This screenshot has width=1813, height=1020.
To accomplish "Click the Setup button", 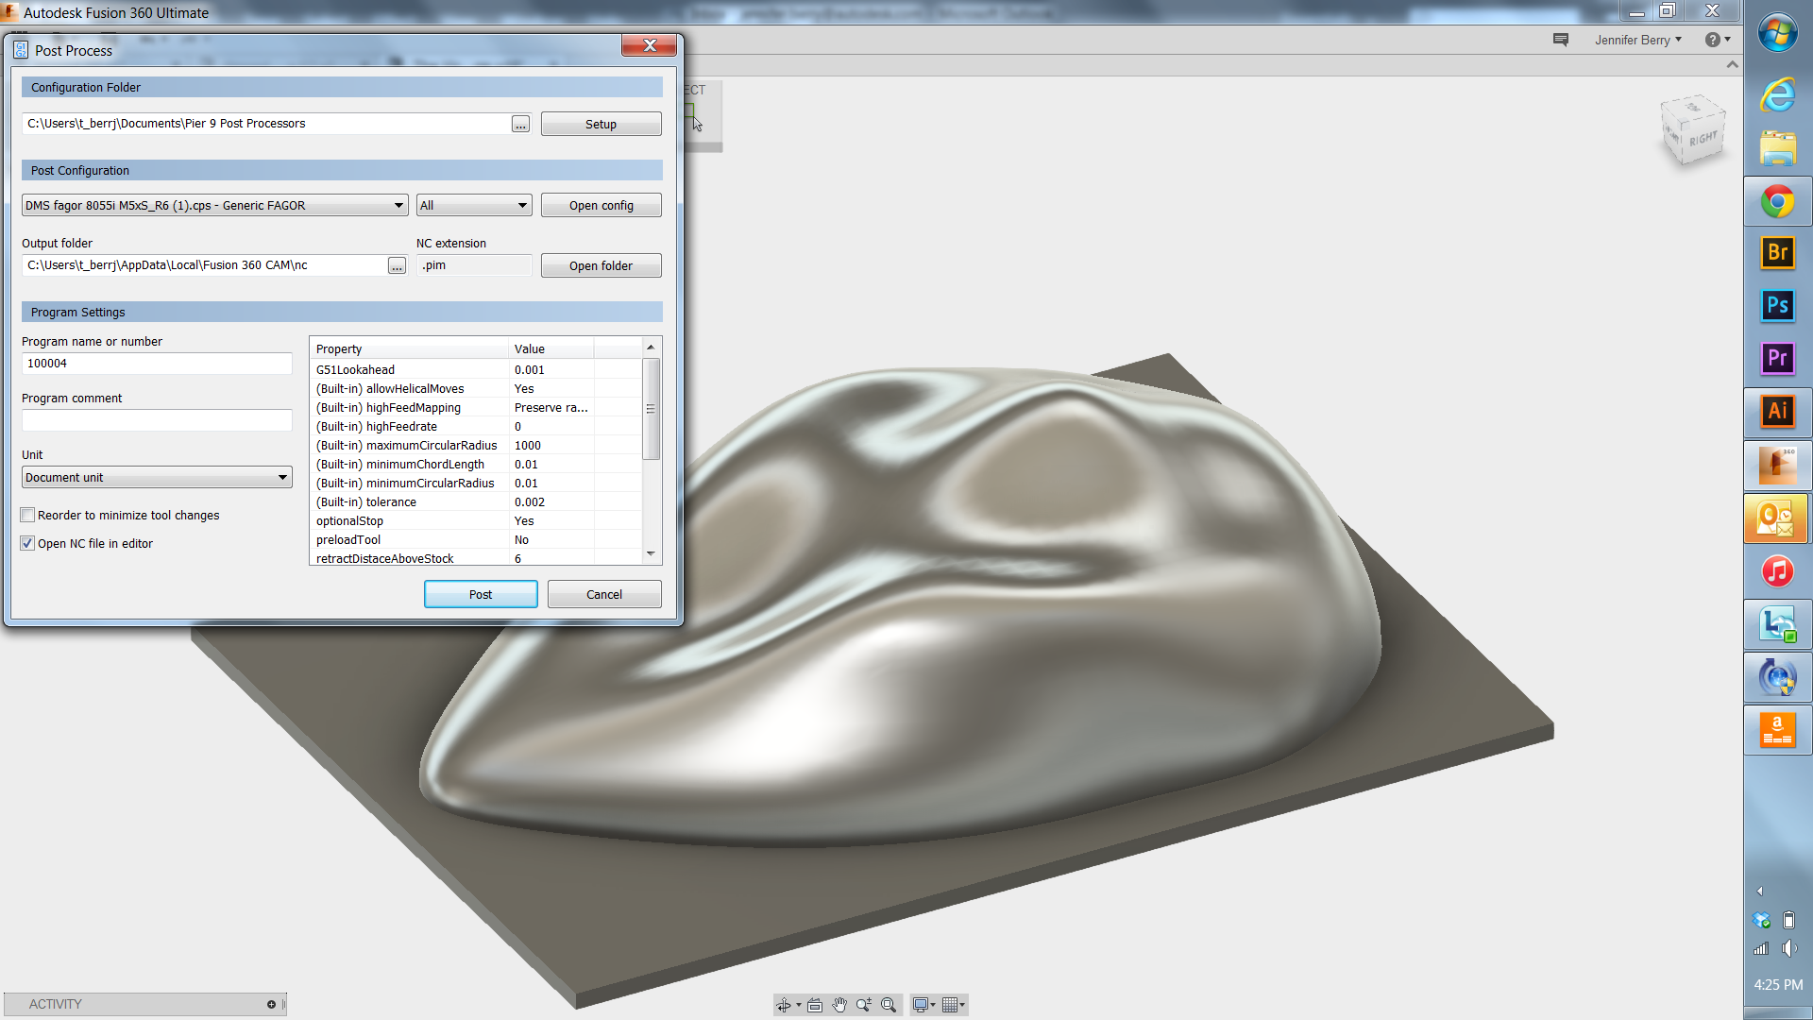I will click(x=601, y=124).
